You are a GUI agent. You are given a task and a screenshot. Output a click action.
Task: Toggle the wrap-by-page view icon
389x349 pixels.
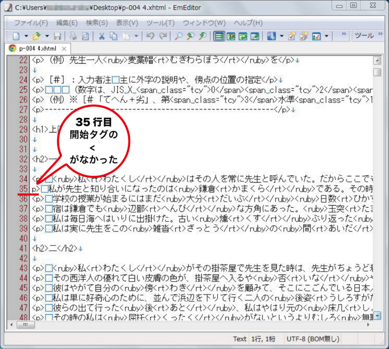point(255,36)
